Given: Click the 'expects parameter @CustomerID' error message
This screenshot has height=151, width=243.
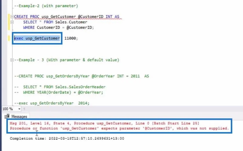Looking at the screenshot, I should point(119,128).
